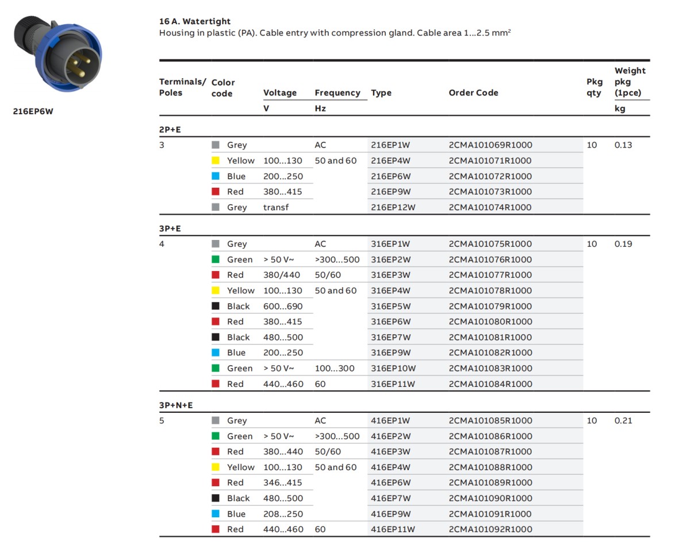Select order code 2CMA101078R1000
The image size is (690, 550).
coord(490,291)
